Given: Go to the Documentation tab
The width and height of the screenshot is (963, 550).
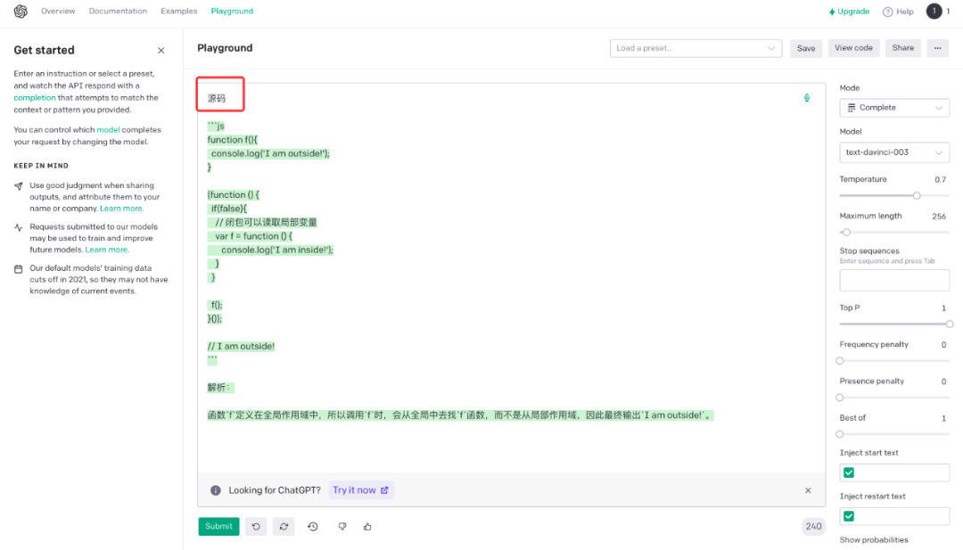Looking at the screenshot, I should (118, 11).
